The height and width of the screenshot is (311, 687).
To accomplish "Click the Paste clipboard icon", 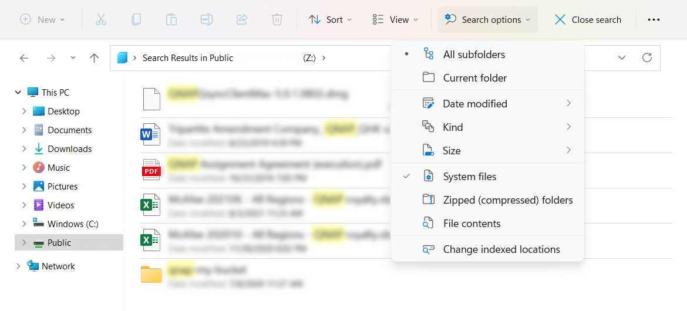I will point(171,19).
